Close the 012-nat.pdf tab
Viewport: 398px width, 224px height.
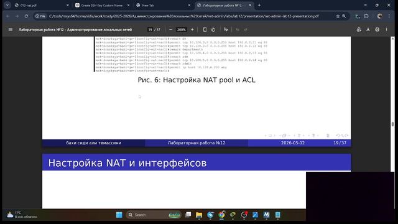(x=68, y=5)
